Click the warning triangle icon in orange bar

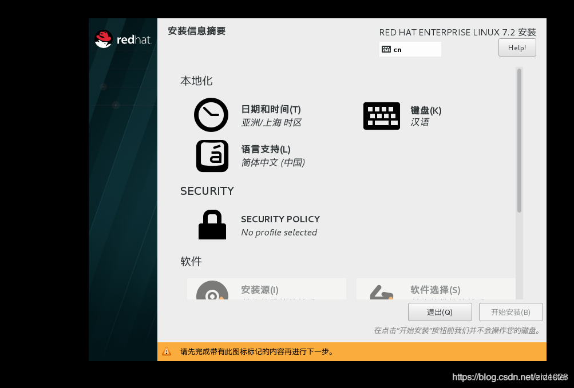point(167,351)
